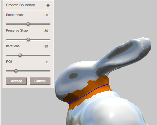Image resolution: width=157 pixels, height=125 pixels.
Task: Click the Smoothness slider handle
Action: coord(28,24)
